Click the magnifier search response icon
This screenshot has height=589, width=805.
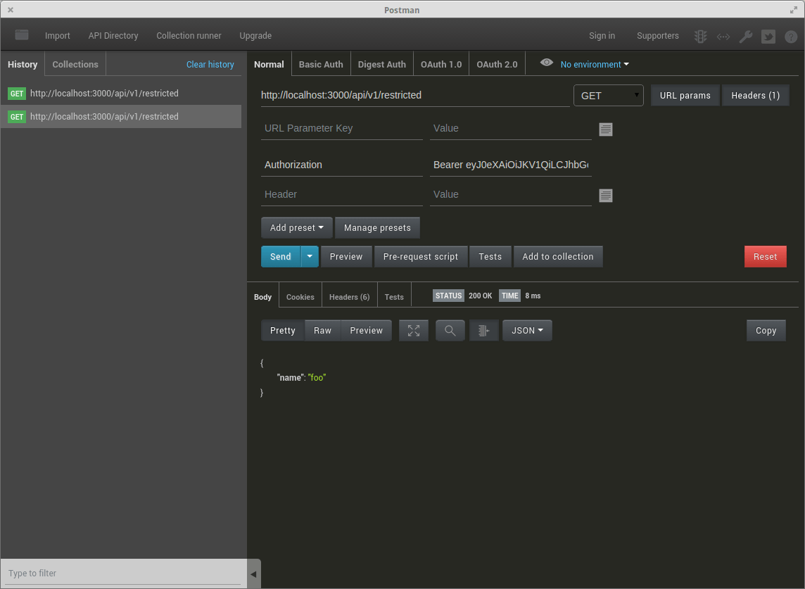tap(450, 331)
